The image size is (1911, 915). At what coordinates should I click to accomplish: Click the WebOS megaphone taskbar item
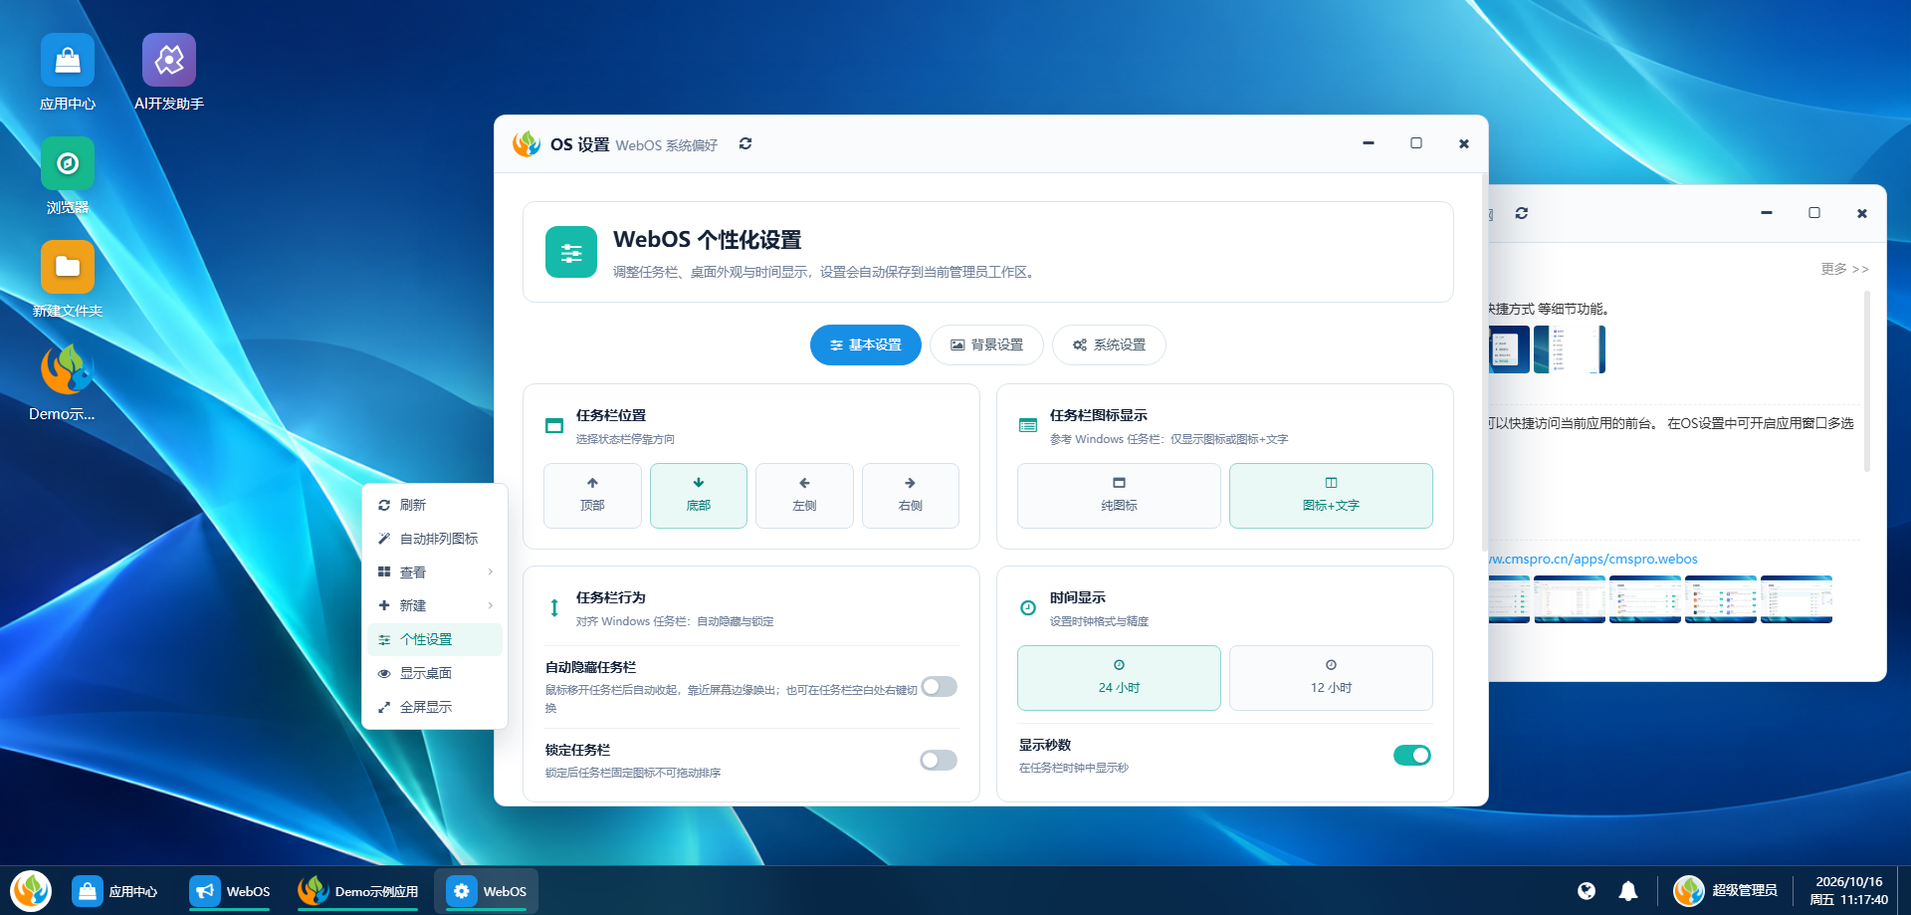pyautogui.click(x=231, y=891)
